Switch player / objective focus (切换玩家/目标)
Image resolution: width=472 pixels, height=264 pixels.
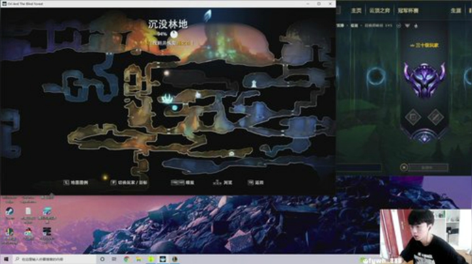[129, 182]
